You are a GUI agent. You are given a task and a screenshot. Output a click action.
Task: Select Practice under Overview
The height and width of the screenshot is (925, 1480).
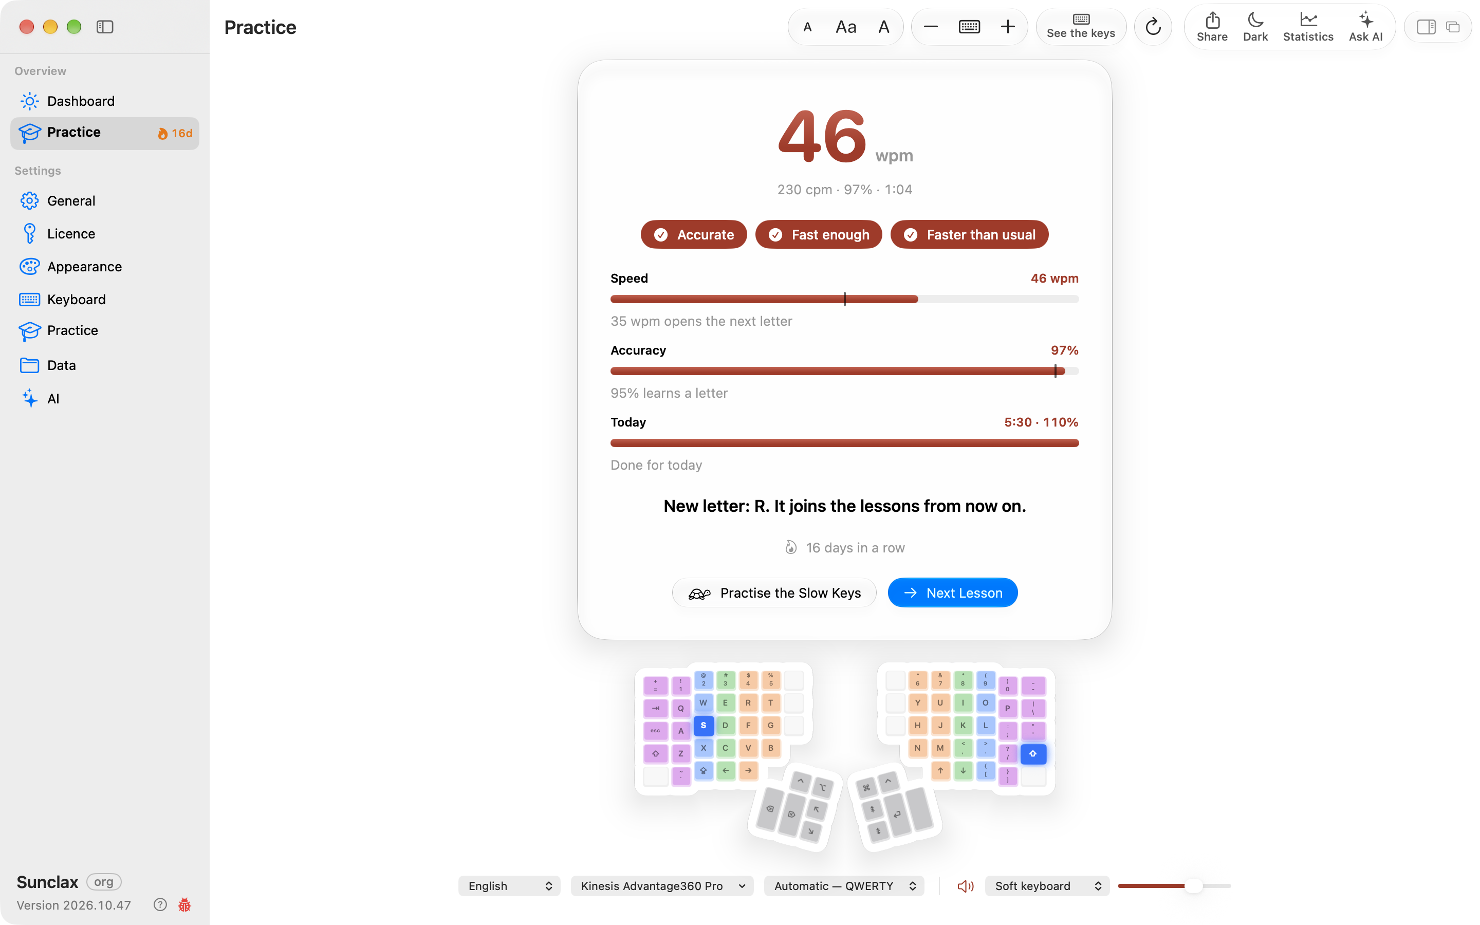pyautogui.click(x=105, y=133)
